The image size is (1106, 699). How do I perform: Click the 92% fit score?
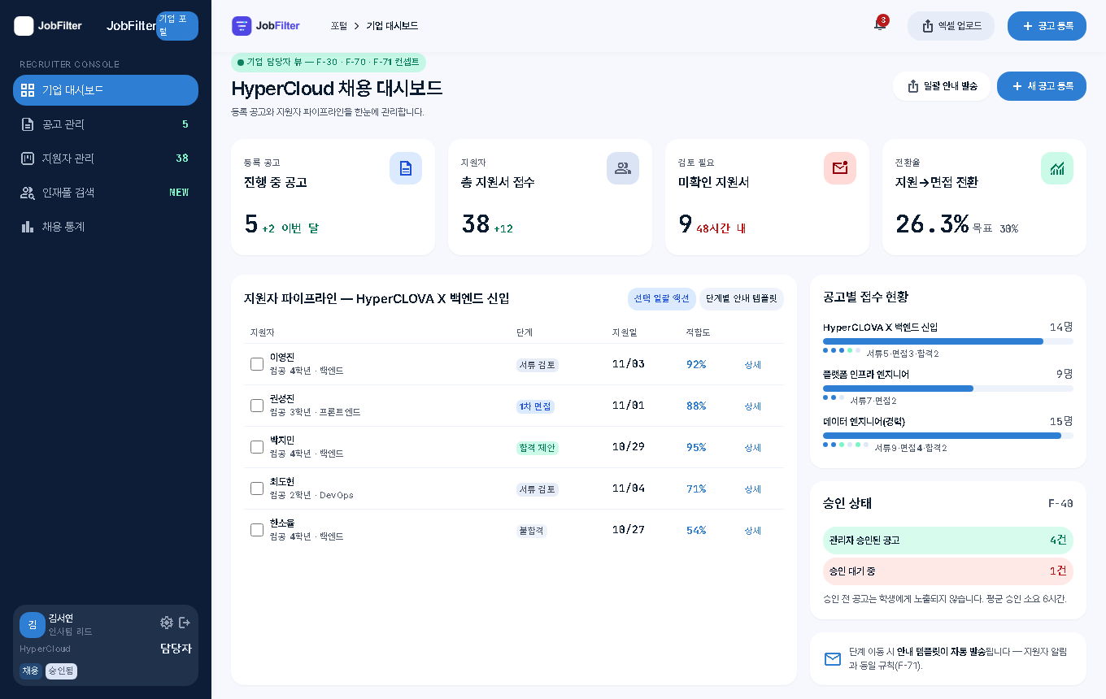[696, 365]
